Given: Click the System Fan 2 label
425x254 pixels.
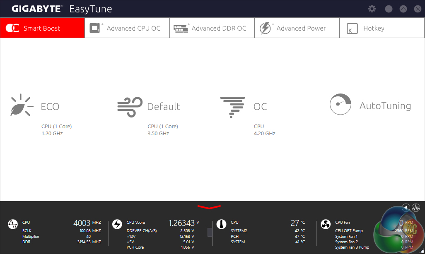Looking at the screenshot, I should coord(346,242).
